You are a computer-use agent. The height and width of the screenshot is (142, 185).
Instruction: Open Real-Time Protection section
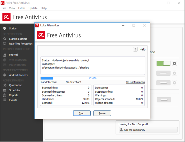tap(21, 44)
